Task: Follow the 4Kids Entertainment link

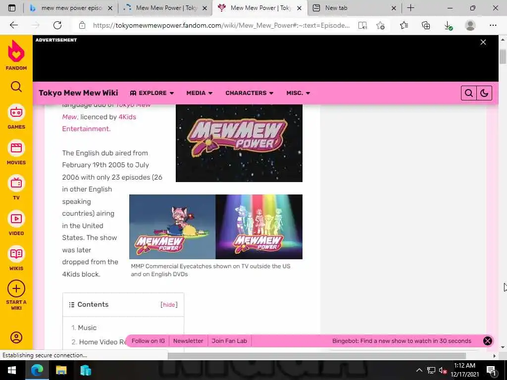Action: 99,123
